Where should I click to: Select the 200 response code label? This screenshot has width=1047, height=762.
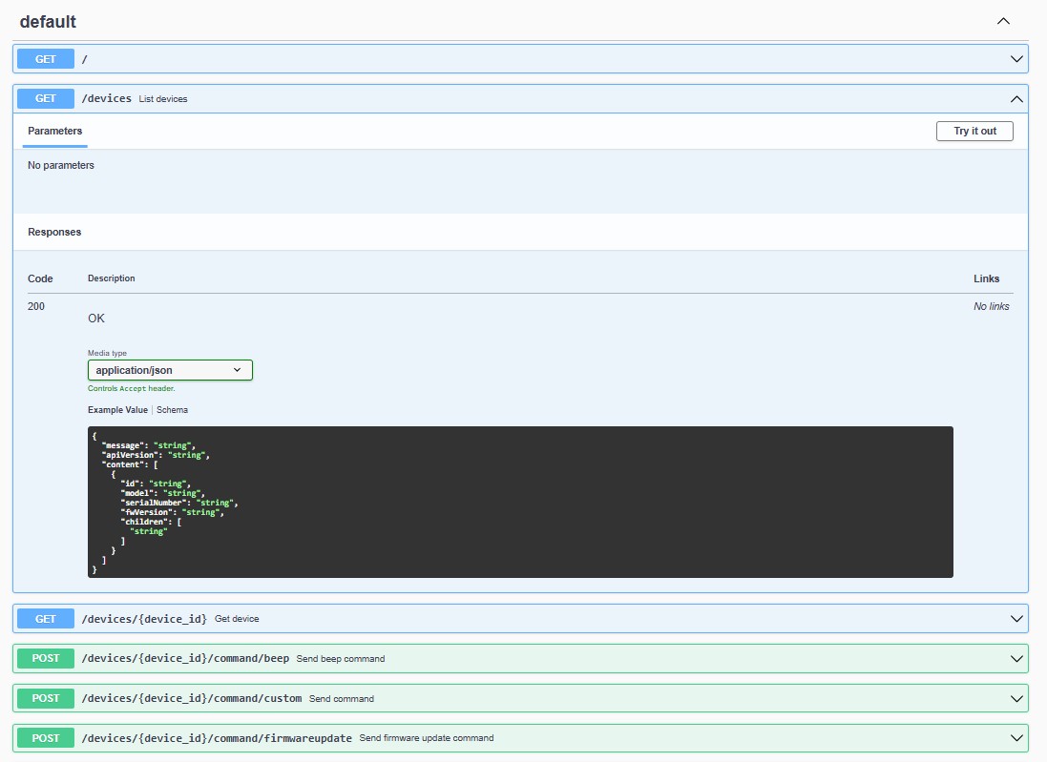[x=36, y=306]
